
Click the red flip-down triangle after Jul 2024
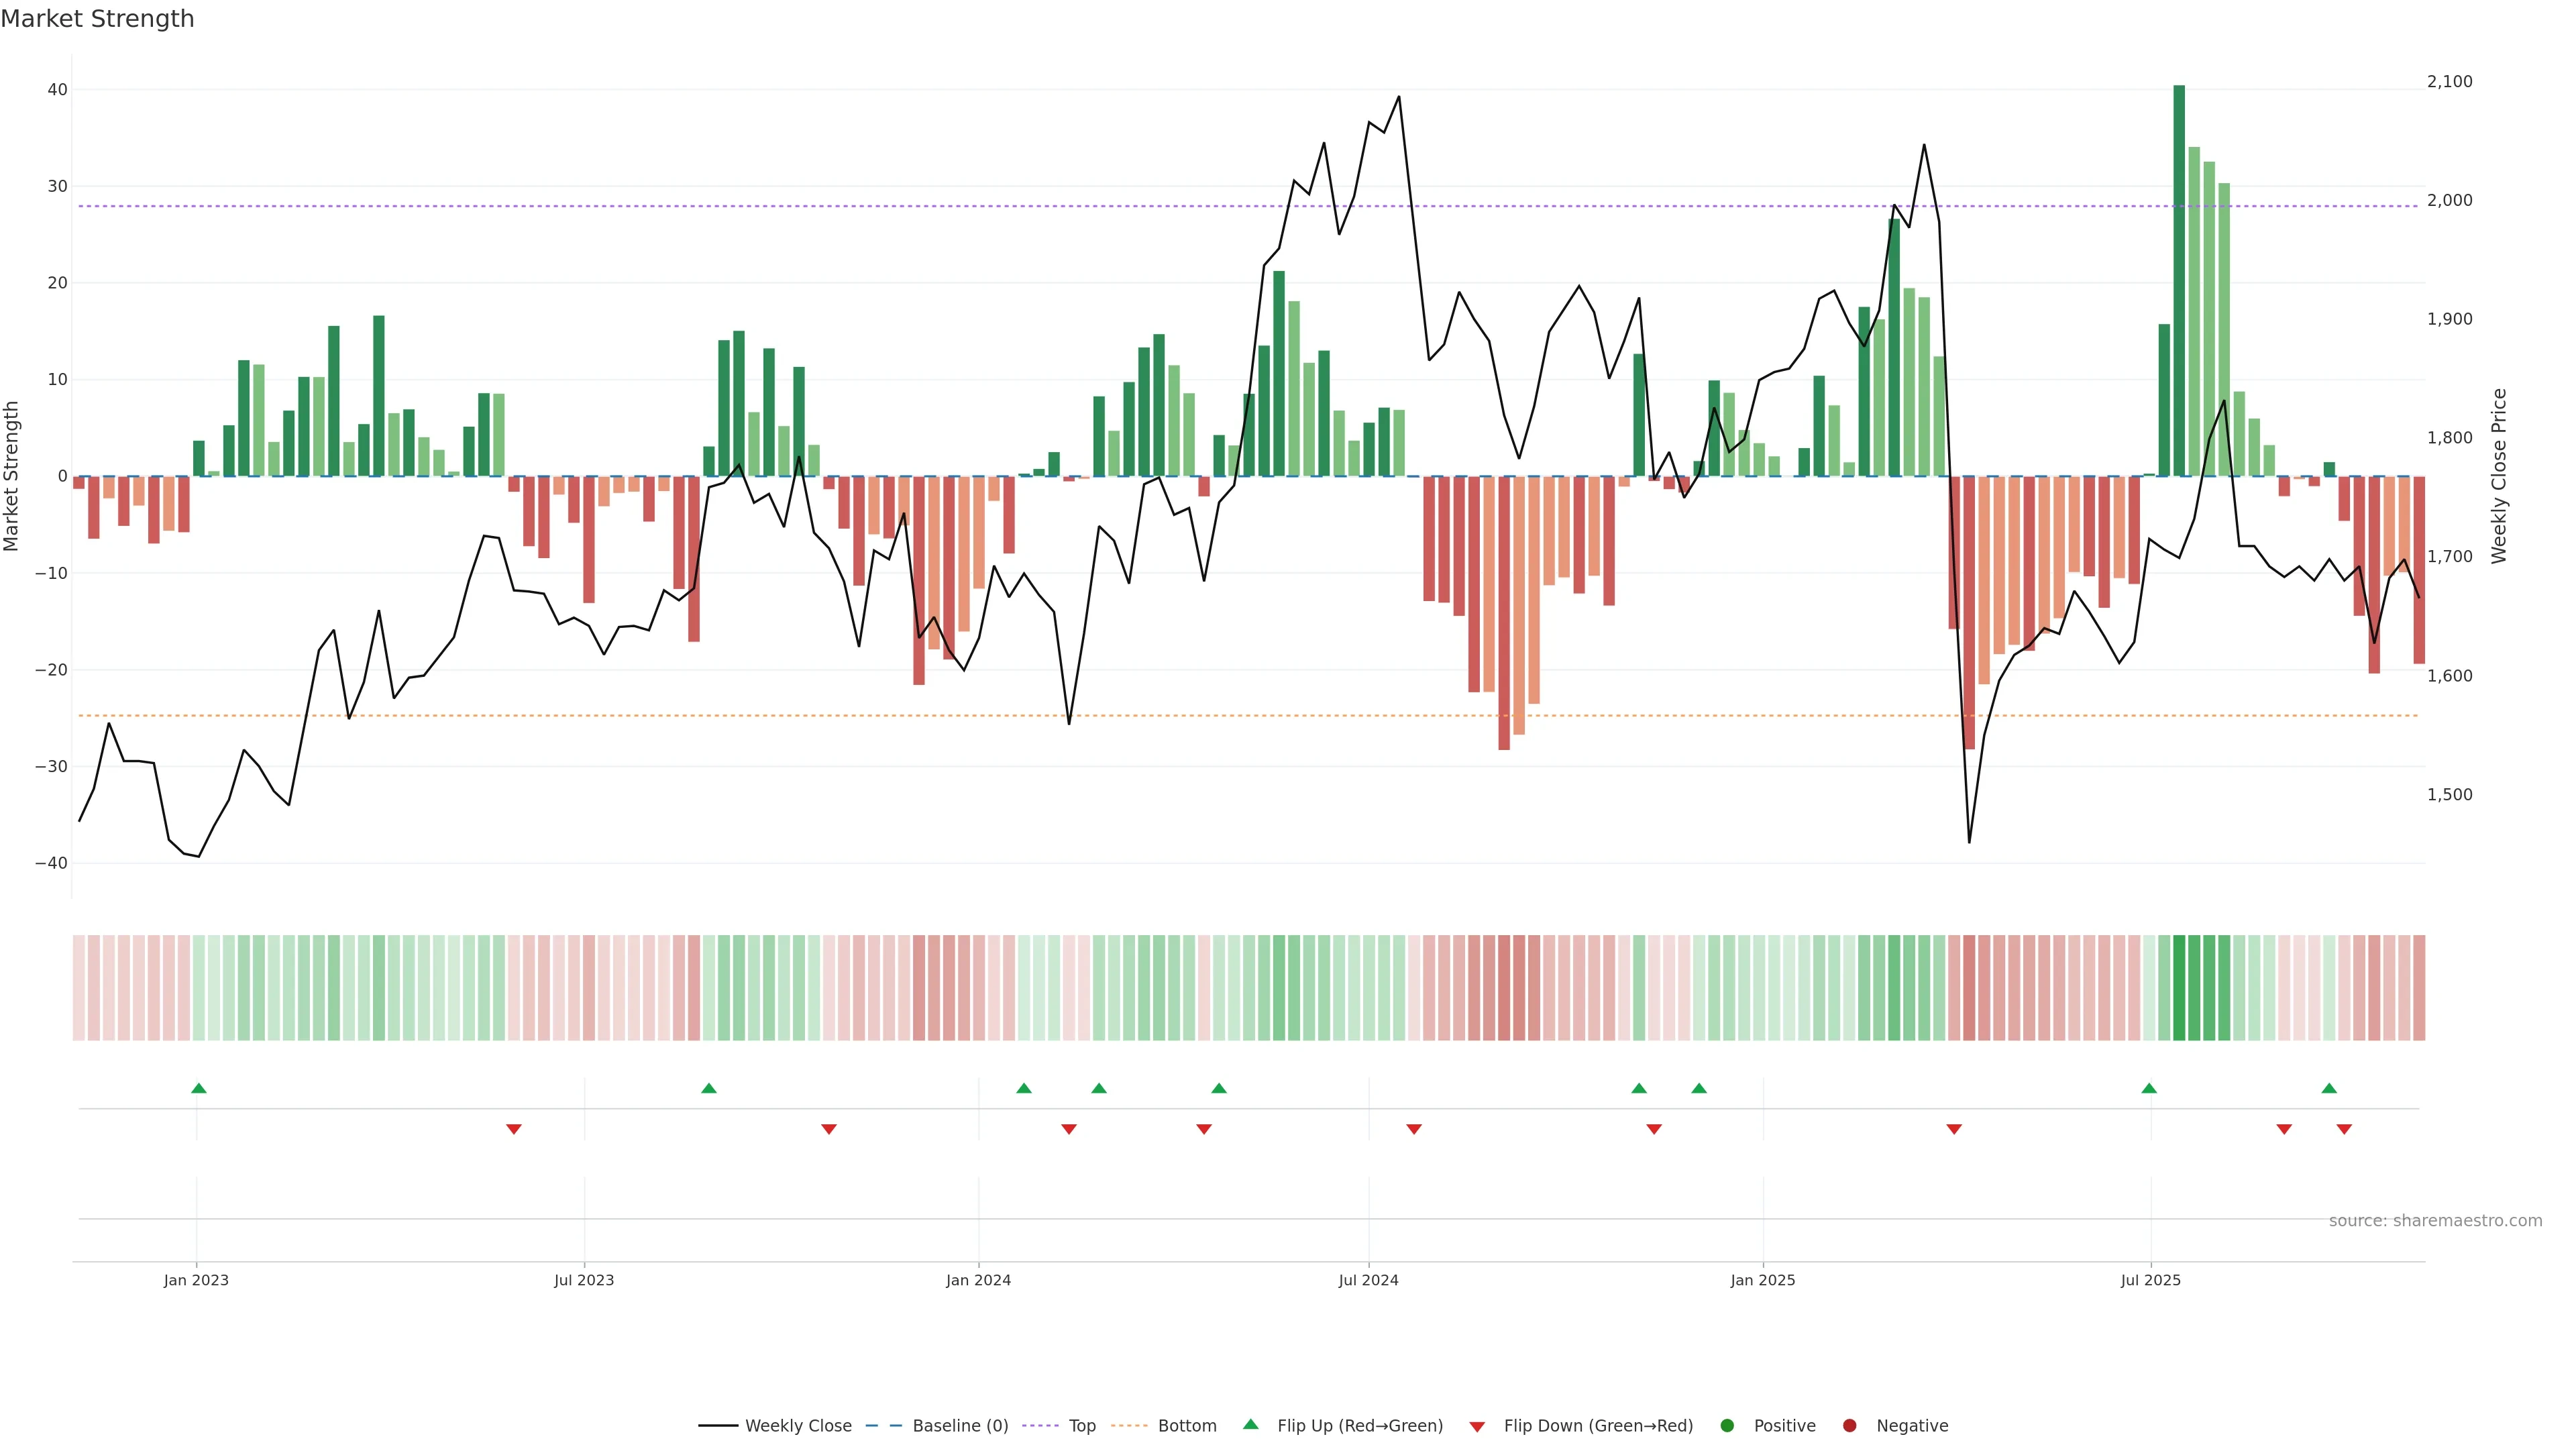[x=1414, y=1129]
